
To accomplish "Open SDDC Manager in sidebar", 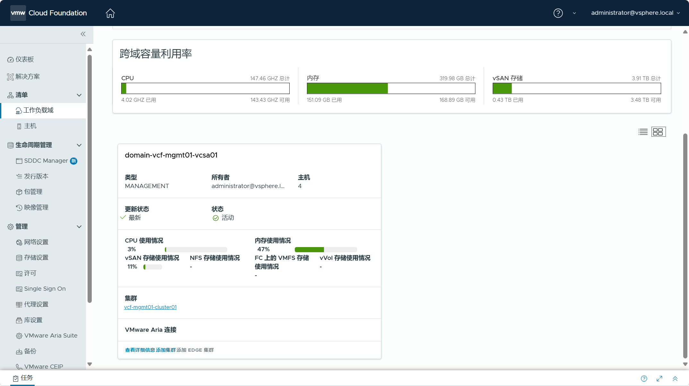I will point(46,161).
